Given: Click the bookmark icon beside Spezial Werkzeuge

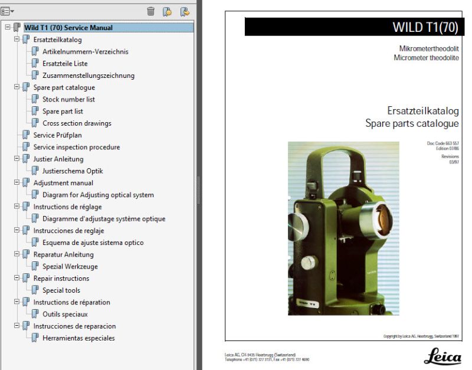Looking at the screenshot, I should (x=35, y=266).
